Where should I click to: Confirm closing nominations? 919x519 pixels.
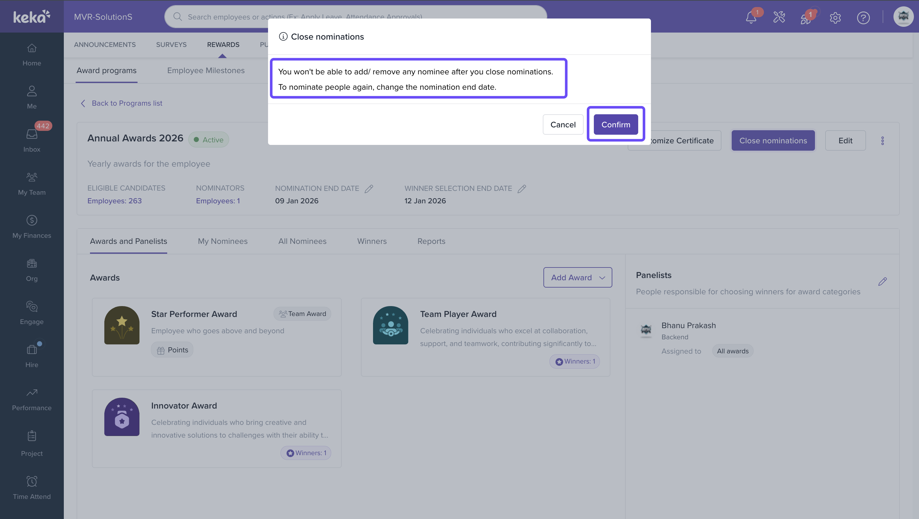616,124
